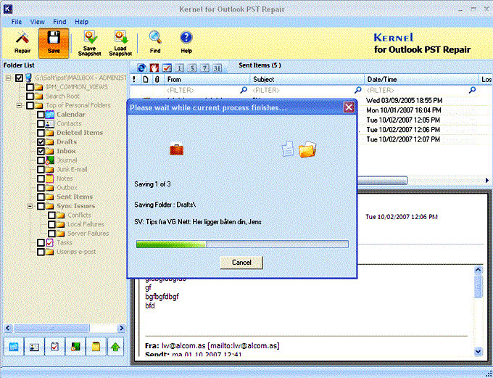Select the 1-day view icon

coord(179,68)
